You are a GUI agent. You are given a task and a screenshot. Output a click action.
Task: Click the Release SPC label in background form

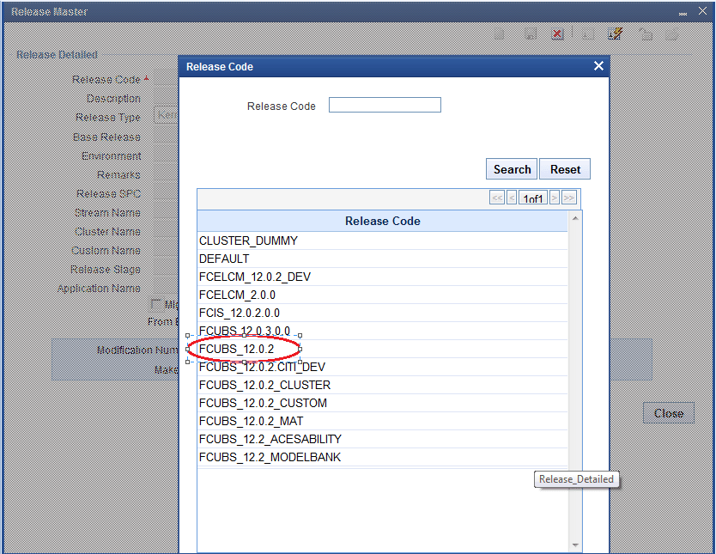109,193
